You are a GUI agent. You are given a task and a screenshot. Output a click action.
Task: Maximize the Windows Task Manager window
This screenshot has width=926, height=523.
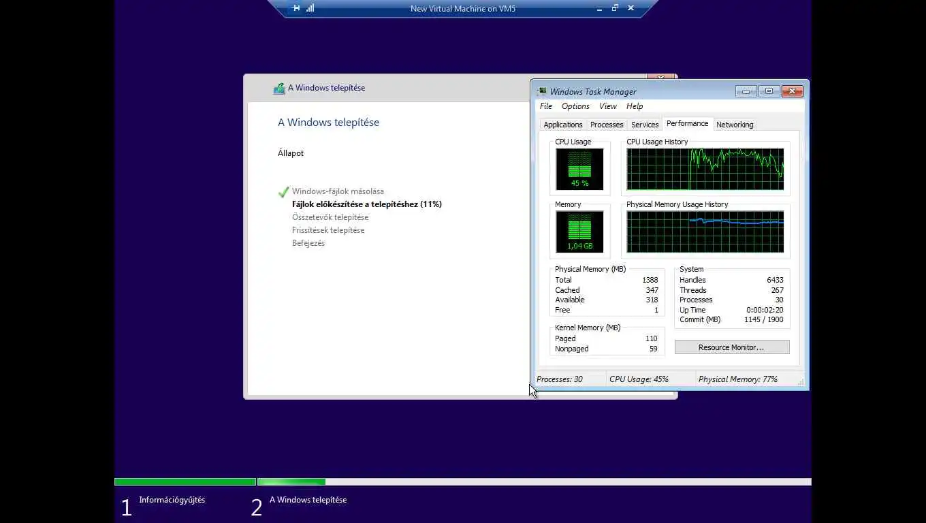coord(769,91)
